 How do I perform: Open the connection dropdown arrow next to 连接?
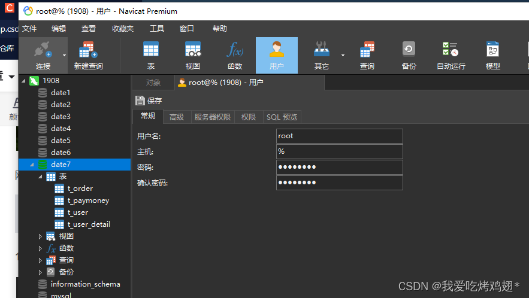click(x=64, y=55)
